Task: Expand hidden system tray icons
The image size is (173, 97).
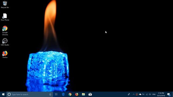Action: pos(134,94)
